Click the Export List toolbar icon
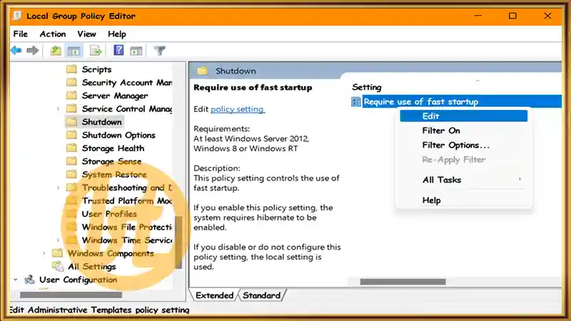This screenshot has height=321, width=571. (96, 51)
